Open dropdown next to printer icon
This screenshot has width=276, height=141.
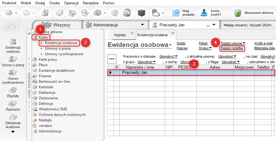tap(105, 13)
